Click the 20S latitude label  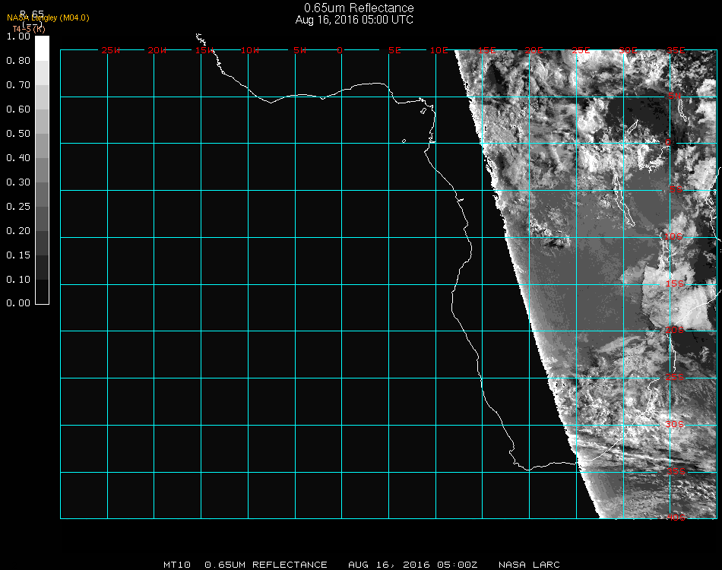tap(674, 330)
